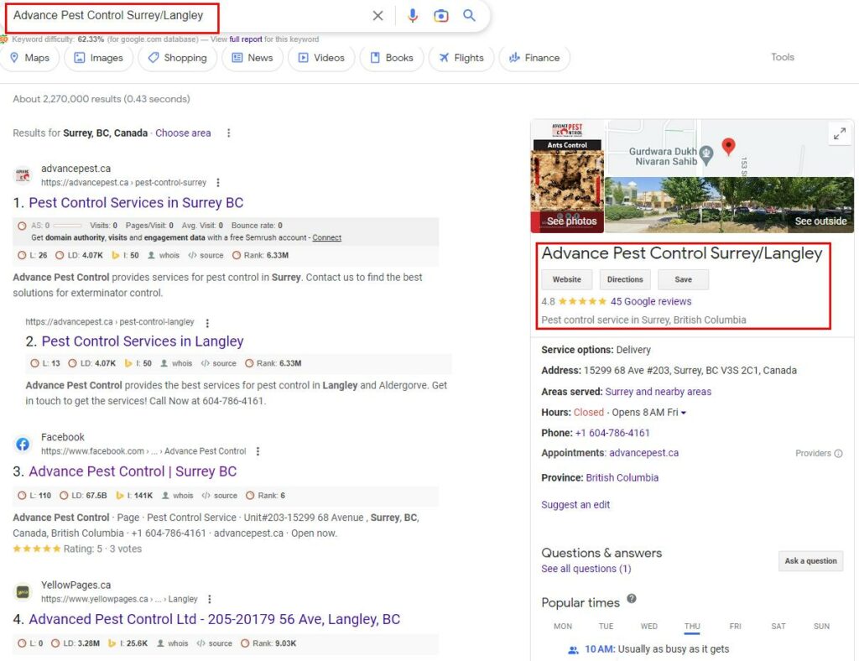Open the Books tab
The image size is (859, 661).
pos(392,58)
